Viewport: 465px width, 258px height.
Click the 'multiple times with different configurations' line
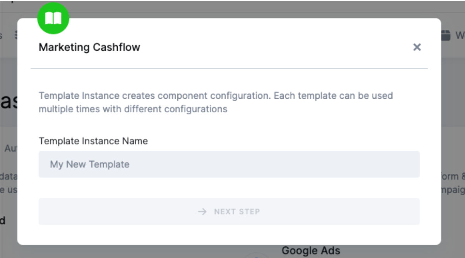pos(133,109)
